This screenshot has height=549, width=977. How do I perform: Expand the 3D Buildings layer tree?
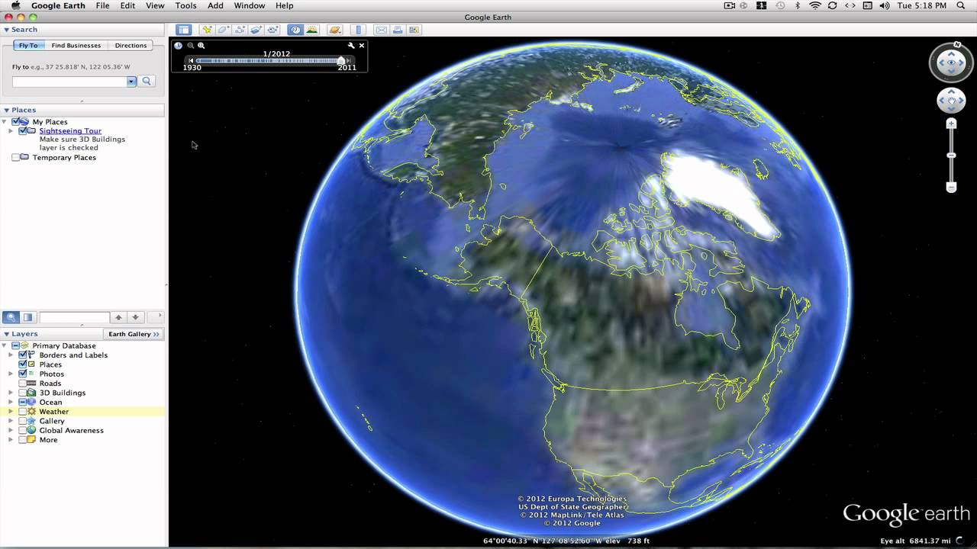[x=11, y=393]
